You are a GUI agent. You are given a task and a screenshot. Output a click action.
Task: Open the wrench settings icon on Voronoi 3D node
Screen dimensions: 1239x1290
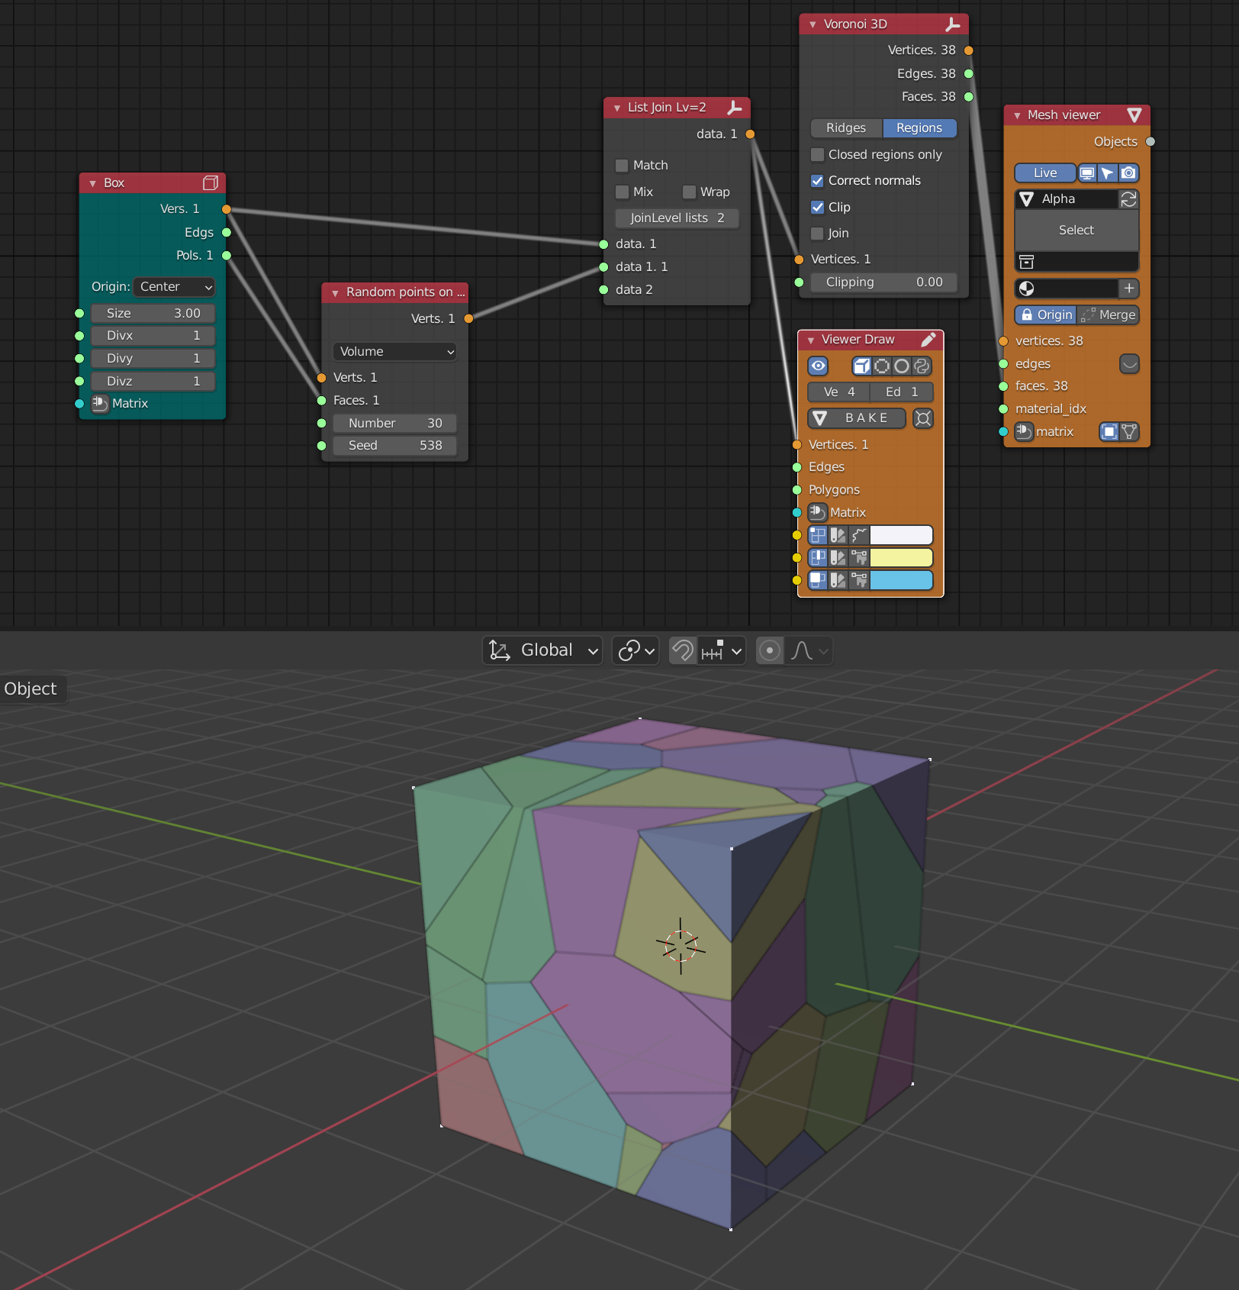pyautogui.click(x=953, y=24)
